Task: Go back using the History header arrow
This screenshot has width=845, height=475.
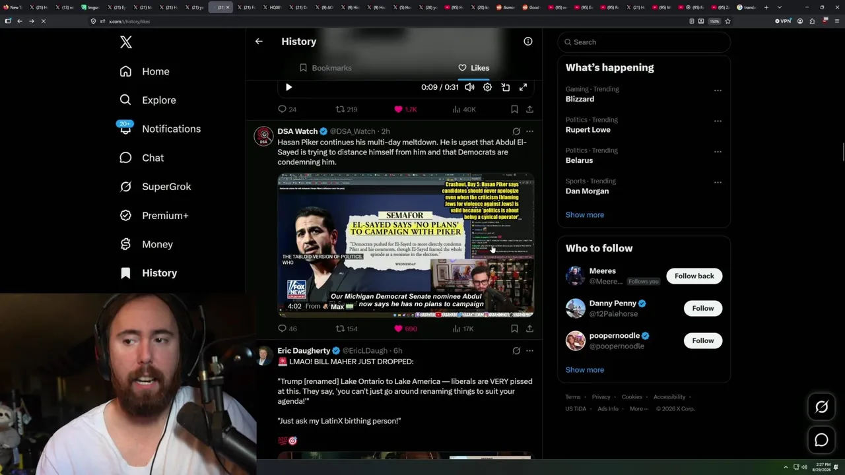Action: (259, 42)
